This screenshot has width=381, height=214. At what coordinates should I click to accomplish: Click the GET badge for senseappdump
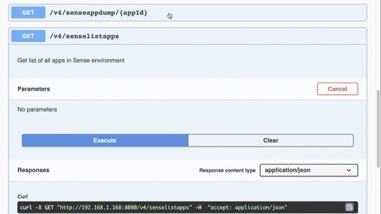(28, 12)
